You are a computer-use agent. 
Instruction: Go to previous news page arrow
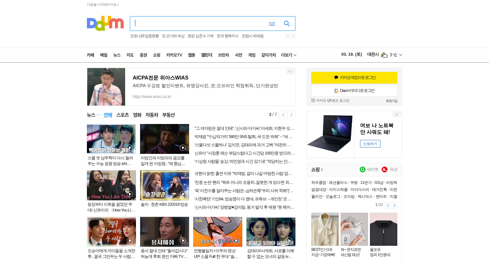coord(283,115)
